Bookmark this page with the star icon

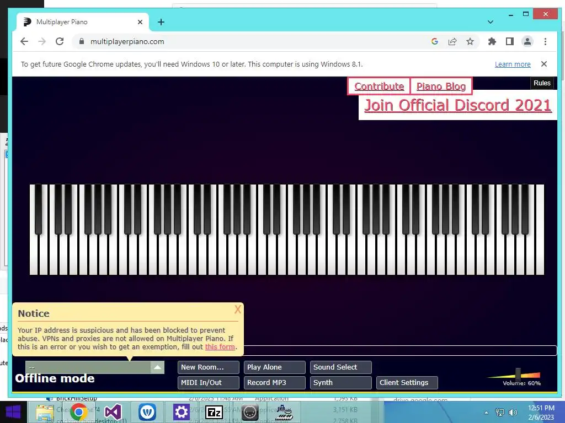[470, 41]
